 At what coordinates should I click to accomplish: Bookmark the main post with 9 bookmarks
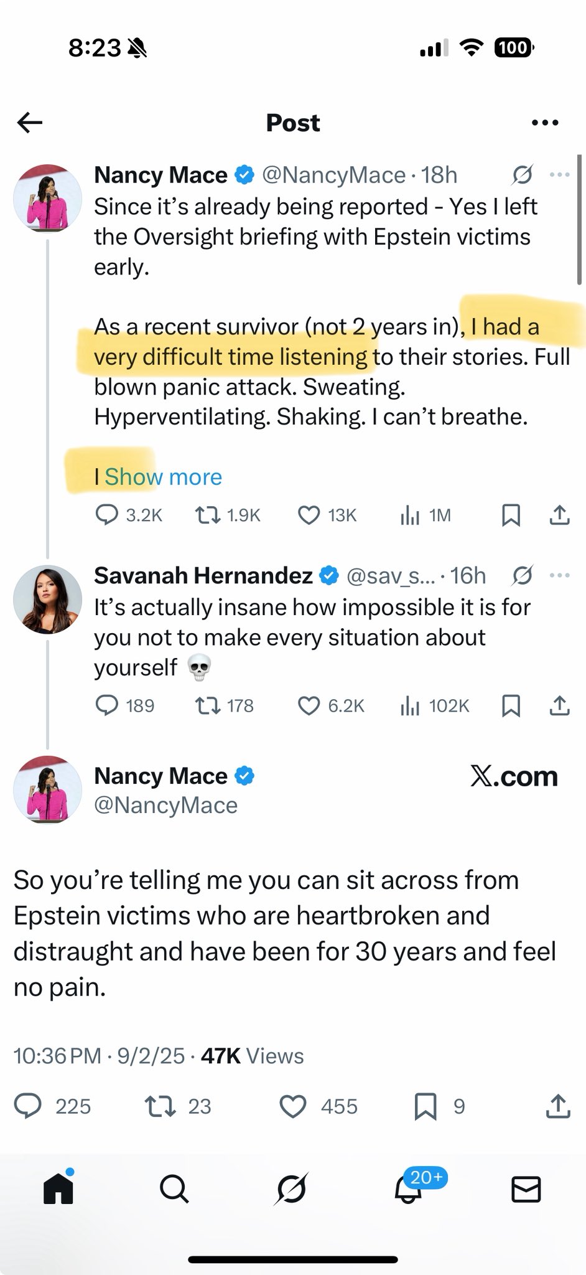coord(426,1106)
